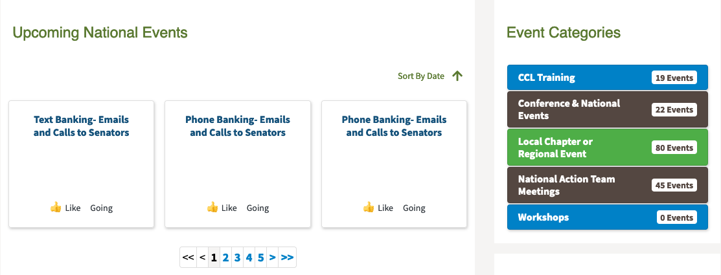Viewport: 721px width, 275px height.
Task: Go to next page with > arrow
Action: tap(272, 258)
